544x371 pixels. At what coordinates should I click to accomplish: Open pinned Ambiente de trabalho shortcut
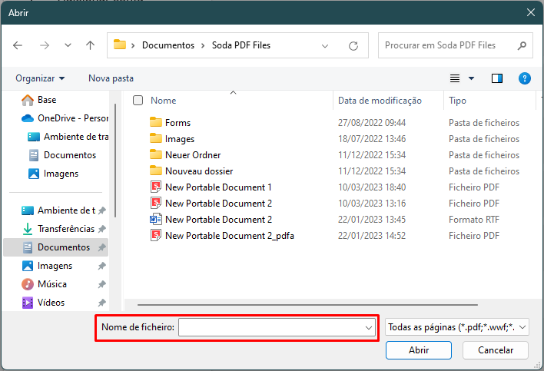[x=58, y=210]
